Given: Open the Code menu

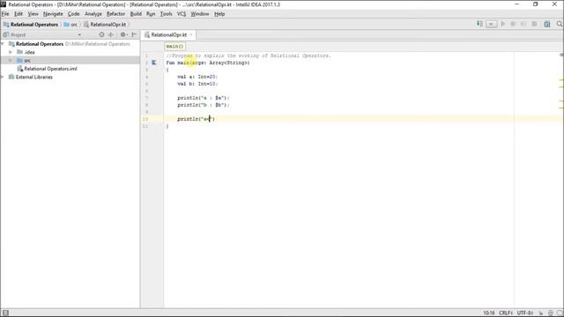Looking at the screenshot, I should tap(74, 14).
